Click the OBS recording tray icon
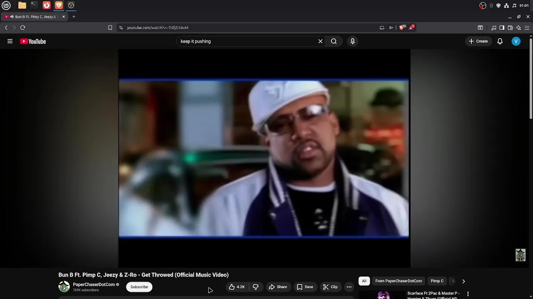Screen dimensions: 533x299 tap(483, 5)
